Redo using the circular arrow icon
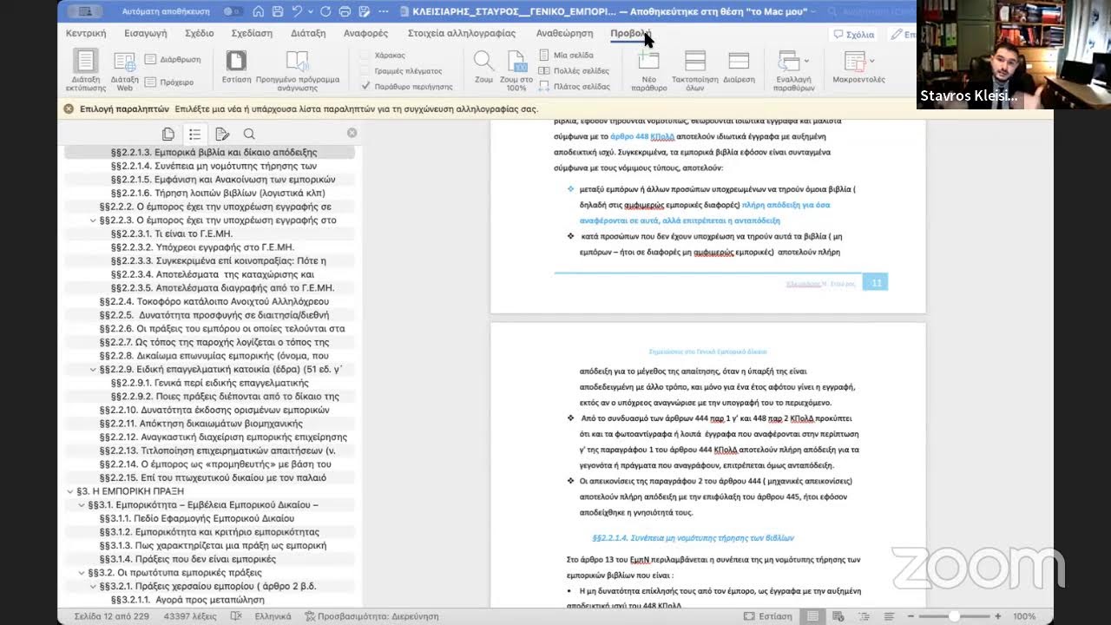 coord(325,11)
